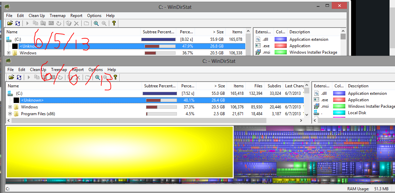Click .dll file icon in front extension list
Screen dimensions: 395x193
click(316, 93)
